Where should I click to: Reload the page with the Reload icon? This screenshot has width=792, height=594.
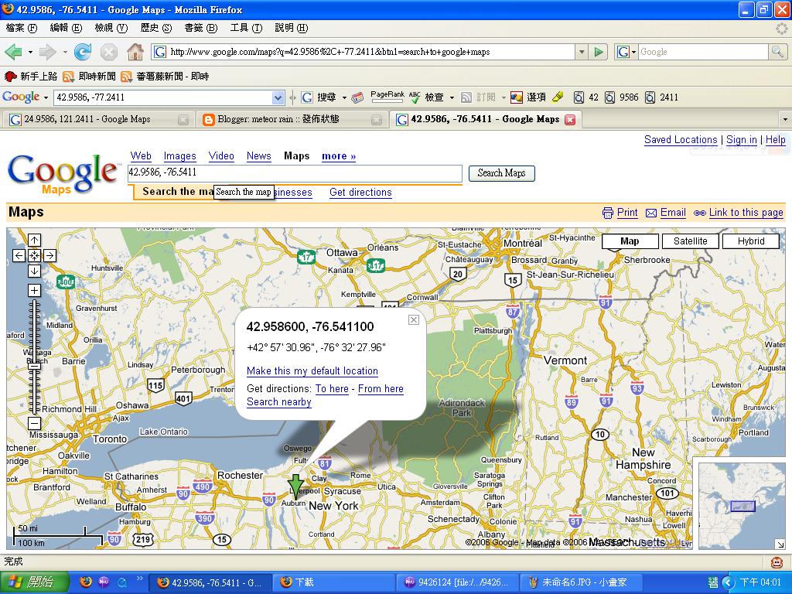(83, 52)
